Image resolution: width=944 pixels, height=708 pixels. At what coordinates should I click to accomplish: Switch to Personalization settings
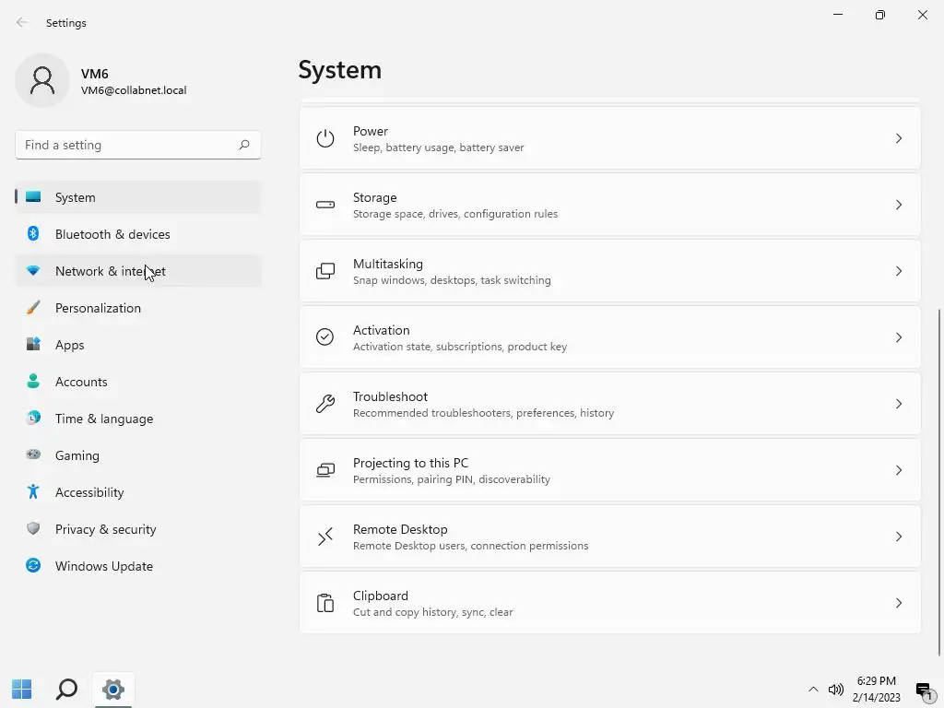coord(98,308)
